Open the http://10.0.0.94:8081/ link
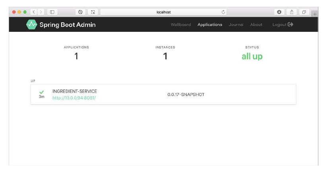The width and height of the screenshot is (325, 172). click(x=74, y=98)
